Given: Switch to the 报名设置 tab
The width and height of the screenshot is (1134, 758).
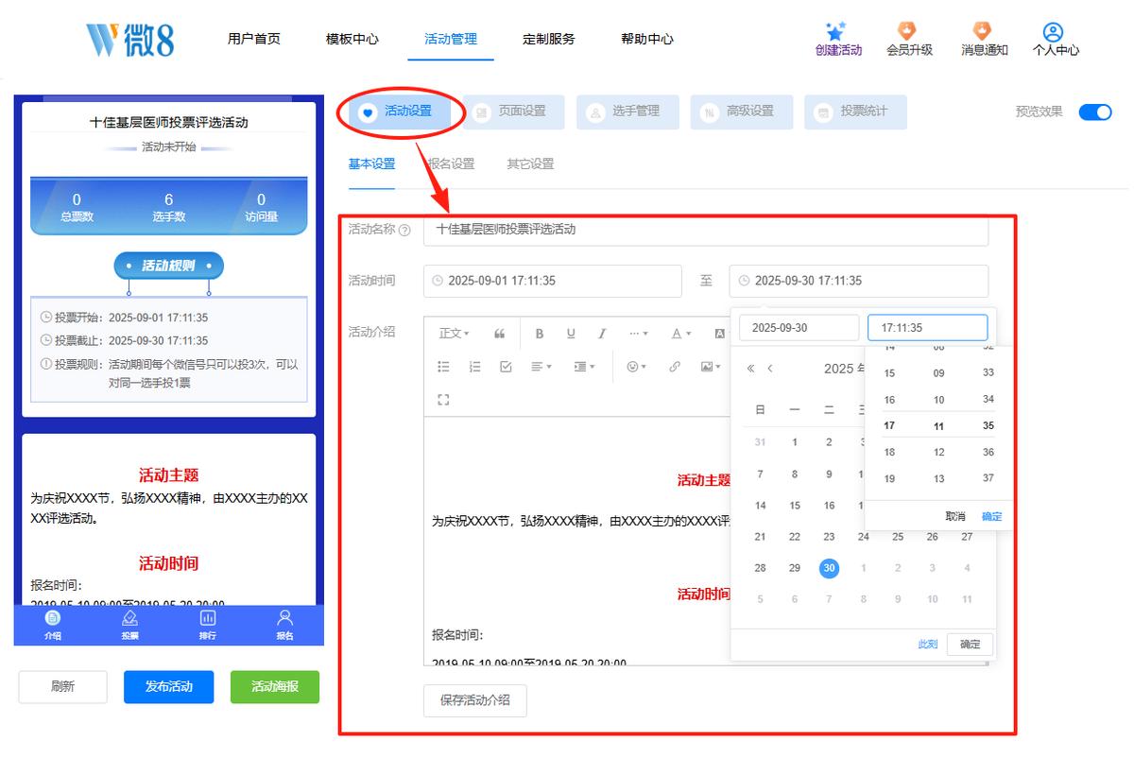Looking at the screenshot, I should pos(451,164).
